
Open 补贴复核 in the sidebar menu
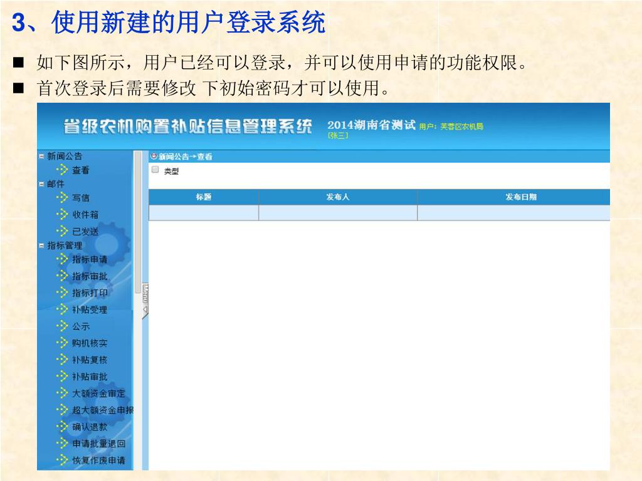(90, 360)
